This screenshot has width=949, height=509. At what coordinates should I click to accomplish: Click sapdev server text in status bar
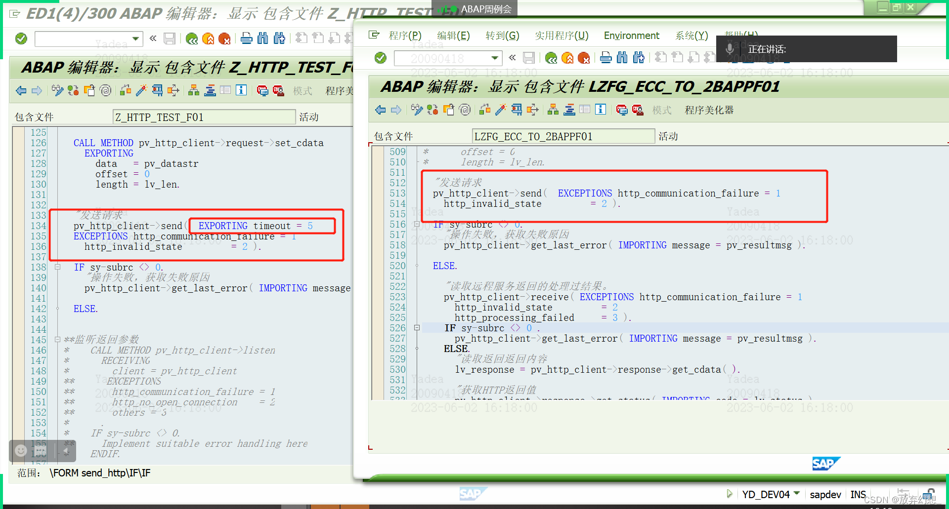[x=825, y=495]
